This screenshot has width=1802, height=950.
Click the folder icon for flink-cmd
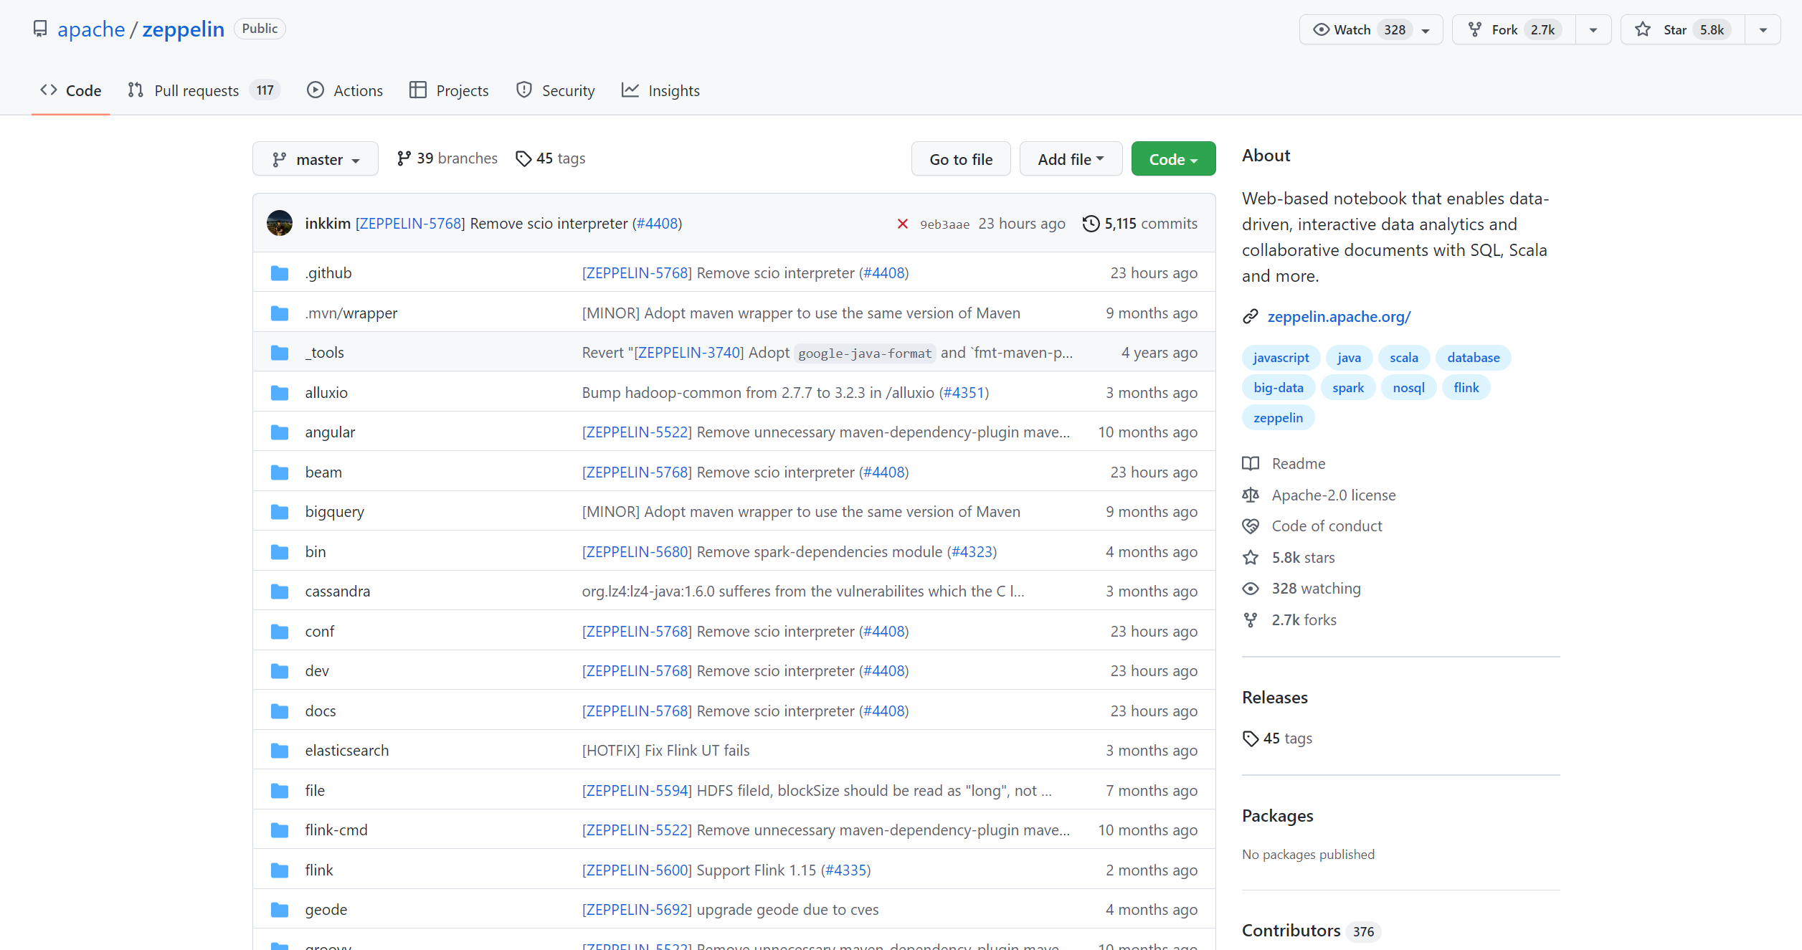point(280,830)
